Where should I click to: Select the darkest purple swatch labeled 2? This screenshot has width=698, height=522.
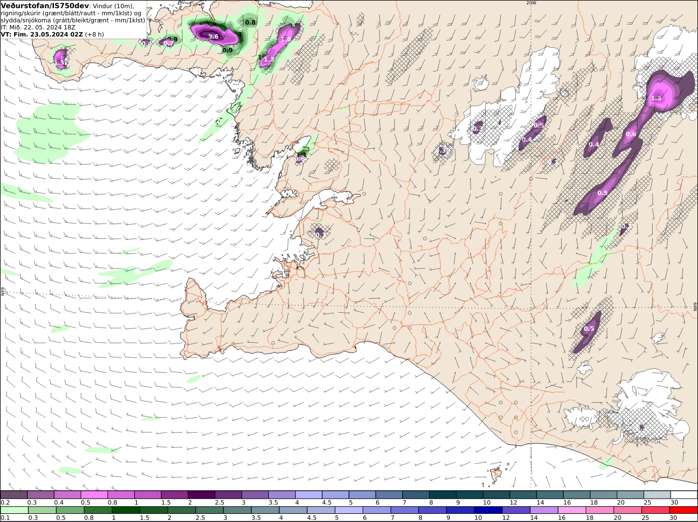(x=201, y=495)
